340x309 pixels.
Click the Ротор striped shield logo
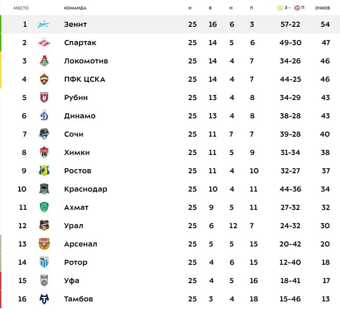tap(44, 262)
